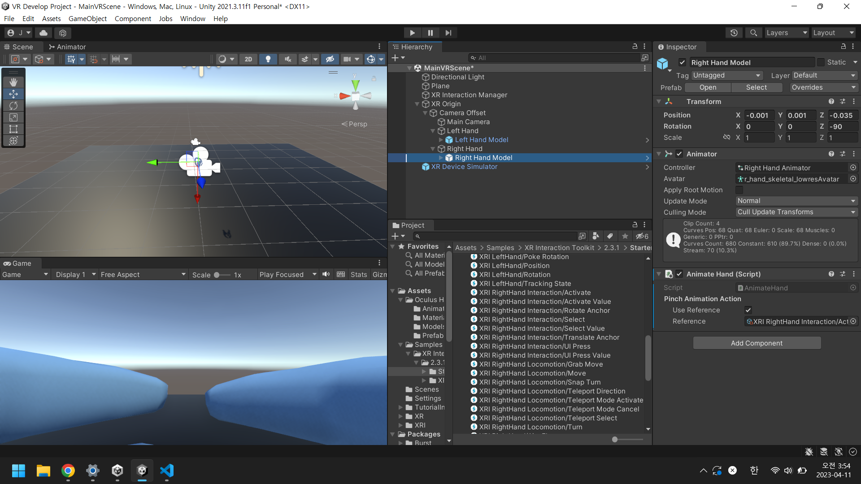The image size is (861, 484).
Task: Open the Assets menu
Action: point(51,18)
